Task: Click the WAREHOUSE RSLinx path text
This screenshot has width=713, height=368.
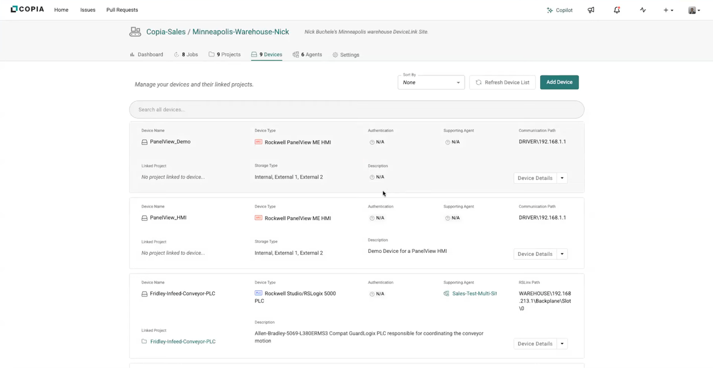Action: 545,301
